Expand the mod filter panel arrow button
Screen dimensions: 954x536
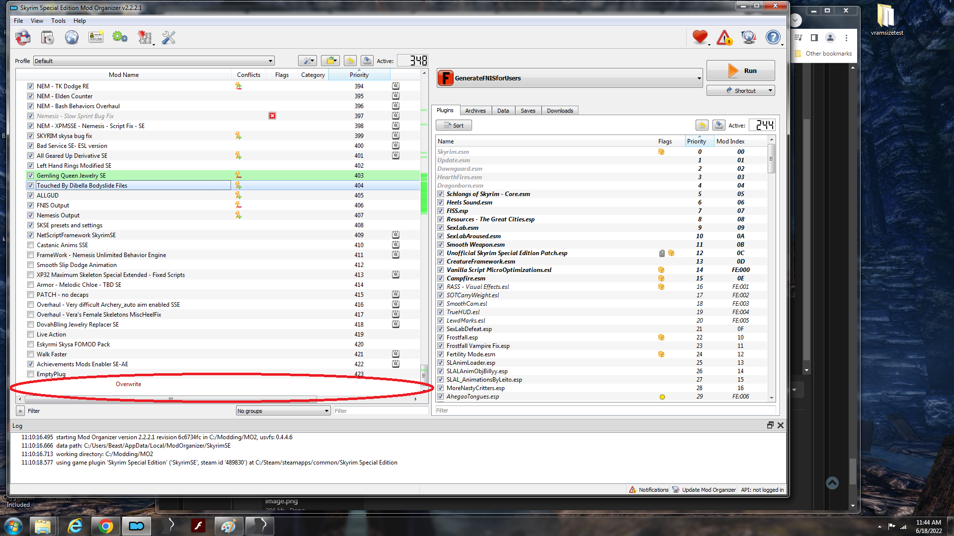coord(20,411)
